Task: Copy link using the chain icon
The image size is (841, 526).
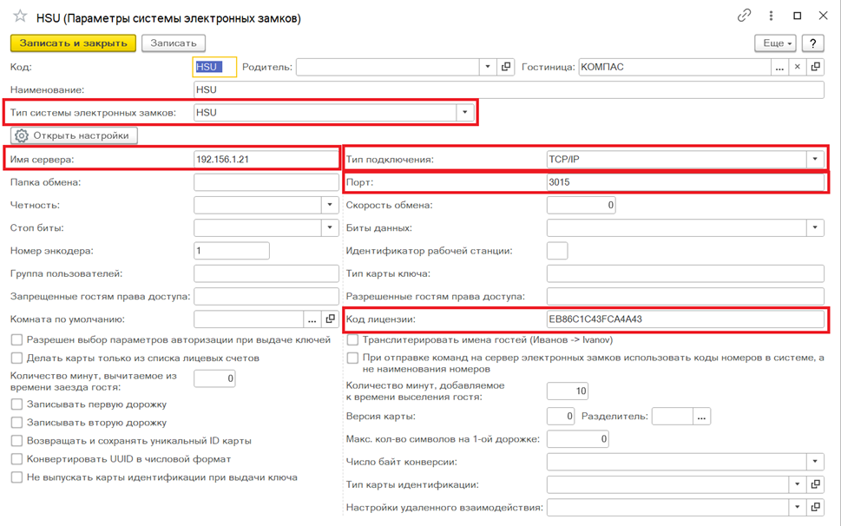Action: [744, 16]
